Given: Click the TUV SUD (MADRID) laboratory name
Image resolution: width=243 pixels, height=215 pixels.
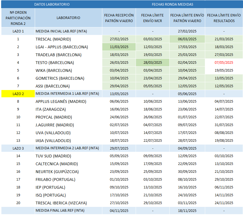Looking at the screenshot, I should [x=53, y=156].
